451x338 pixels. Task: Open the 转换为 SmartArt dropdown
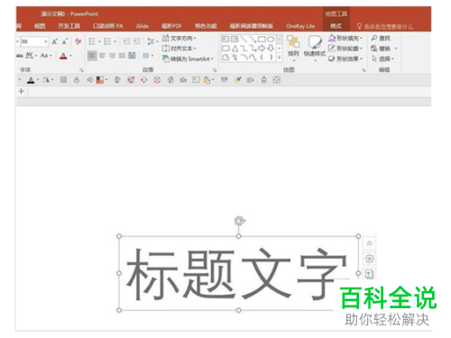click(x=188, y=59)
